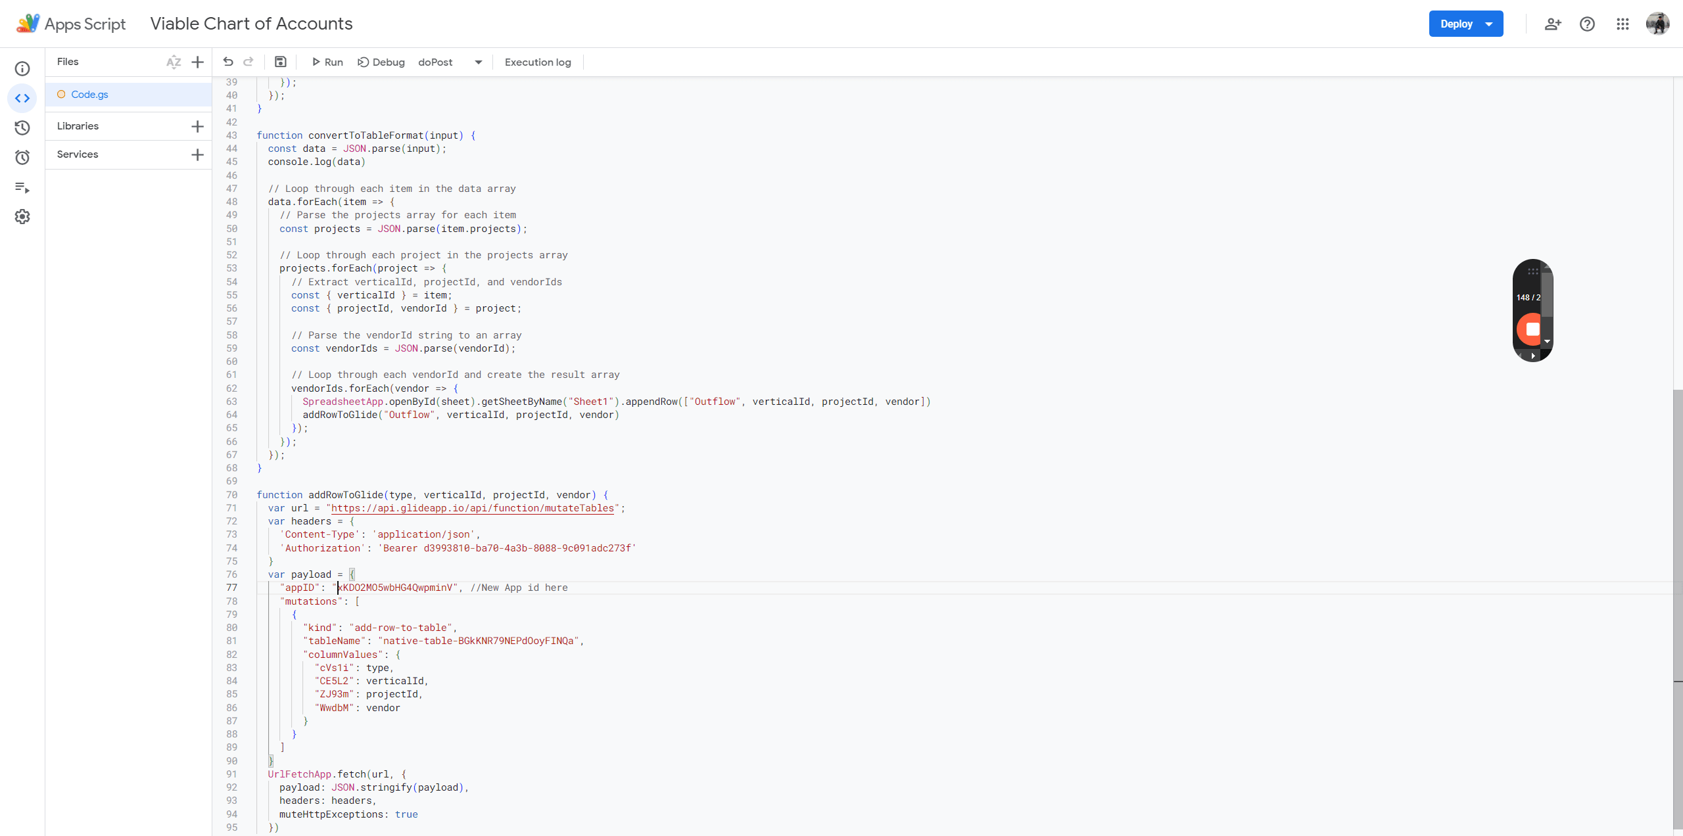Viewport: 1683px width, 836px height.
Task: Click line number 91 in the gutter
Action: 231,774
